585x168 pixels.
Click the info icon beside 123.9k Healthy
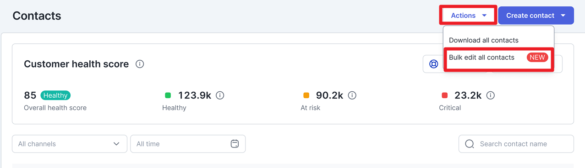220,95
